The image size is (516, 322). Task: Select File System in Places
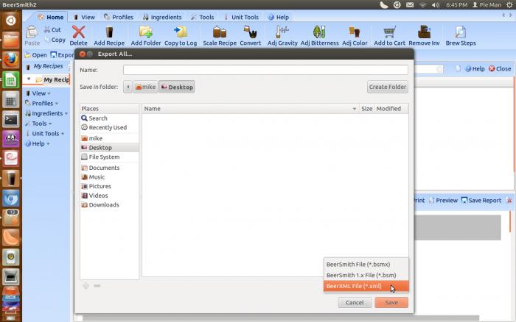click(109, 157)
